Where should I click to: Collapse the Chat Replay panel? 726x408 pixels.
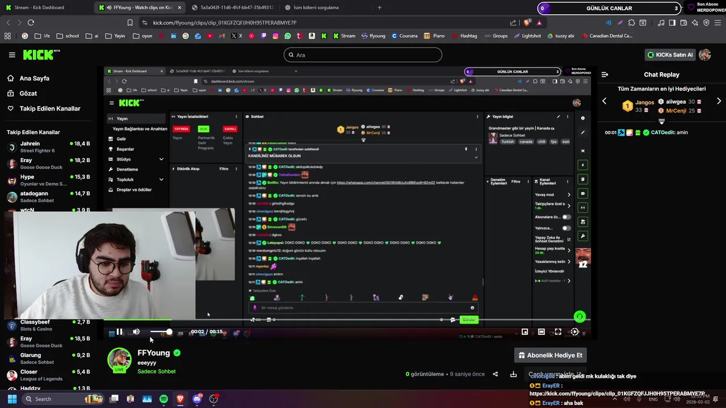[605, 74]
